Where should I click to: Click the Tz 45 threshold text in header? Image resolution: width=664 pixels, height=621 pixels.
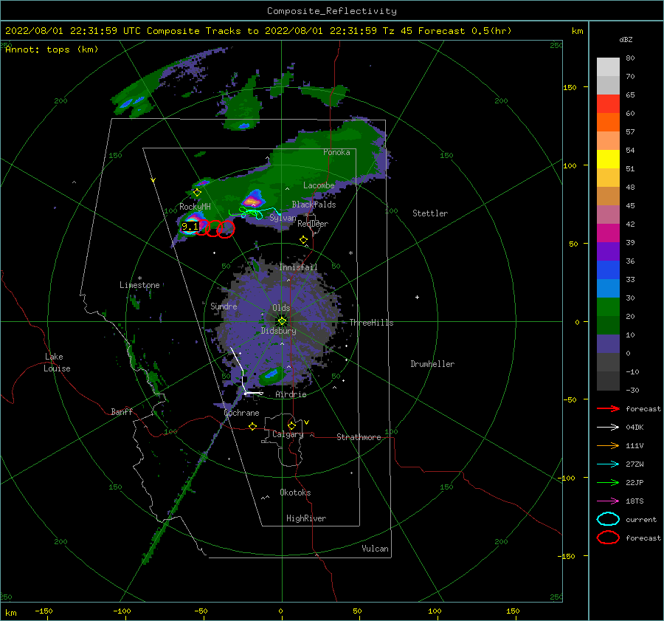[x=397, y=31]
